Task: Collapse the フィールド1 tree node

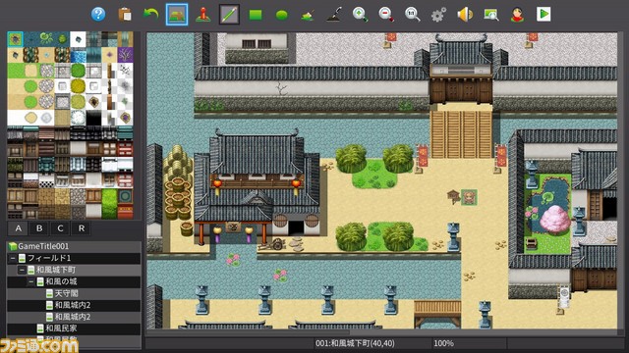Action: point(13,258)
